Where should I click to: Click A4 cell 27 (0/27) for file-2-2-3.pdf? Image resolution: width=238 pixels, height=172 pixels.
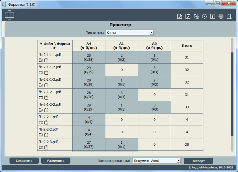pyautogui.click(x=89, y=144)
